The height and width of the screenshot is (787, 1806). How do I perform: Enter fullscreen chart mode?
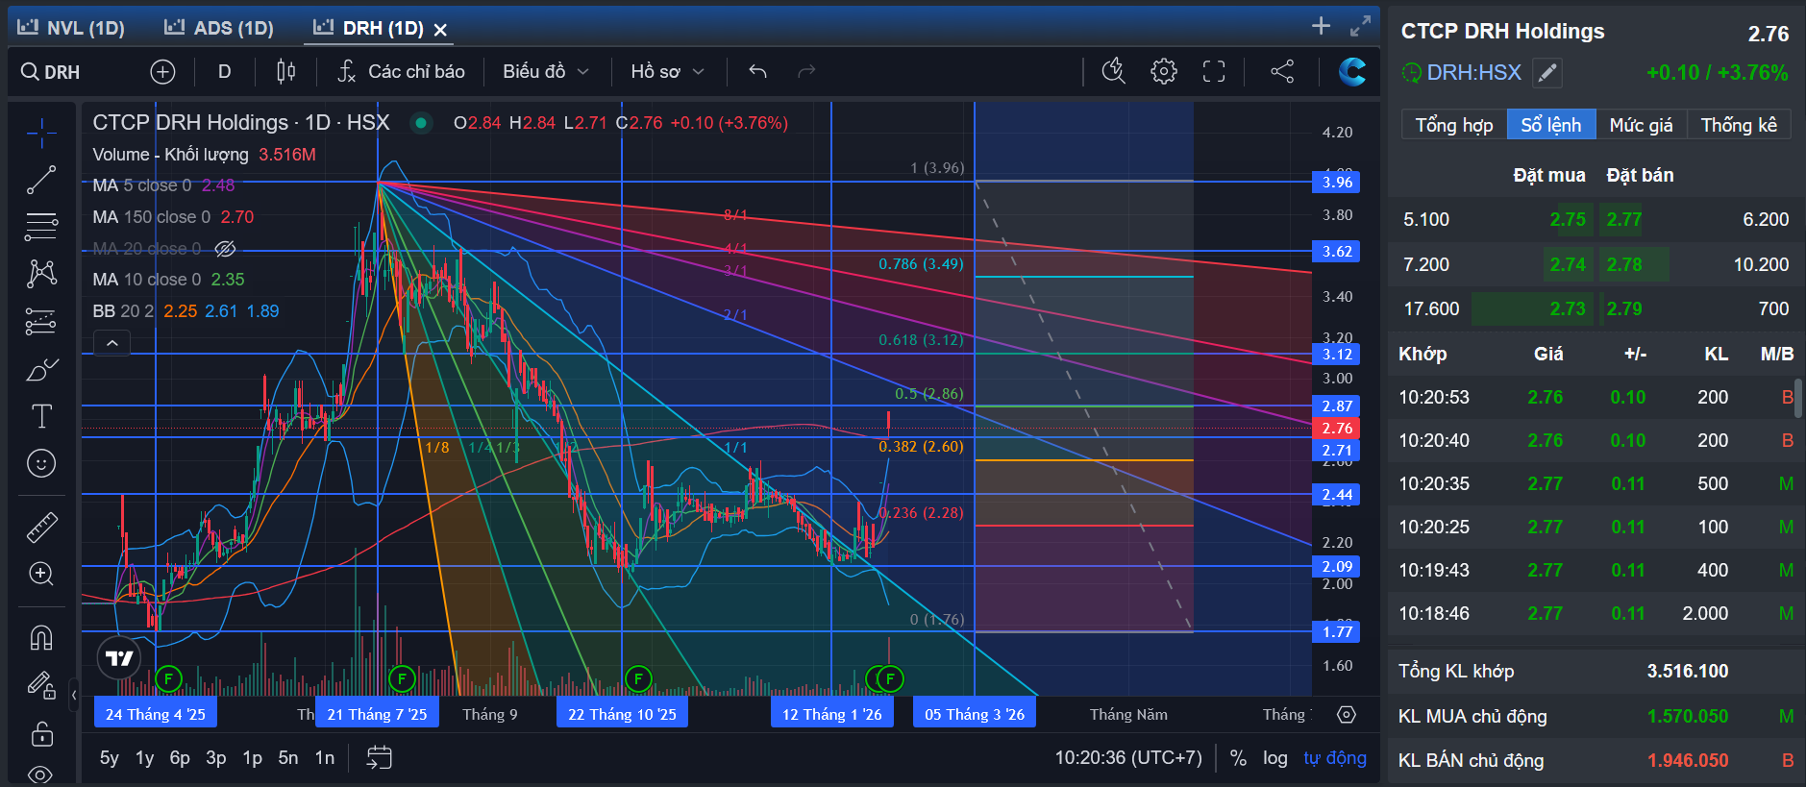1214,71
